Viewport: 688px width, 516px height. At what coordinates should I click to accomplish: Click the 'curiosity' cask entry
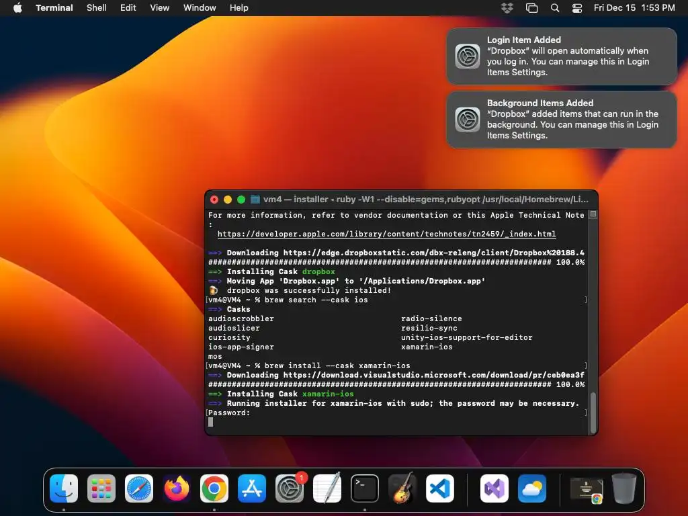[229, 337]
